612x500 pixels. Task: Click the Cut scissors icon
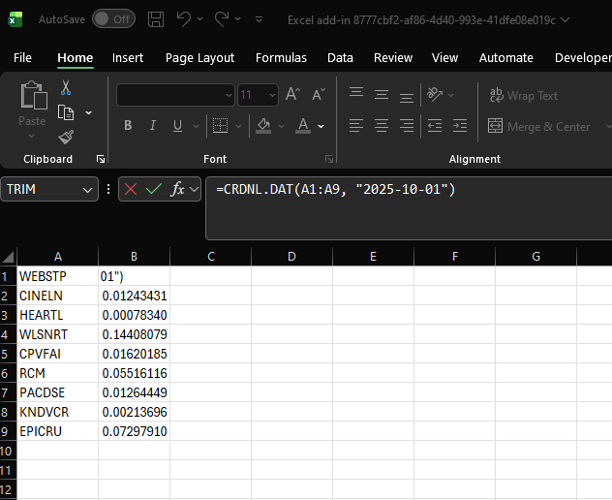[x=66, y=88]
